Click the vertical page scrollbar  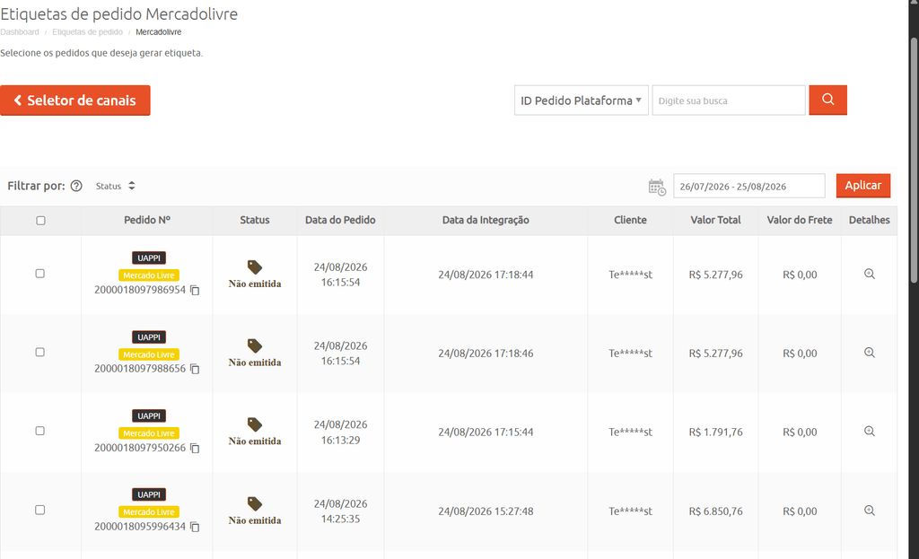(914, 158)
